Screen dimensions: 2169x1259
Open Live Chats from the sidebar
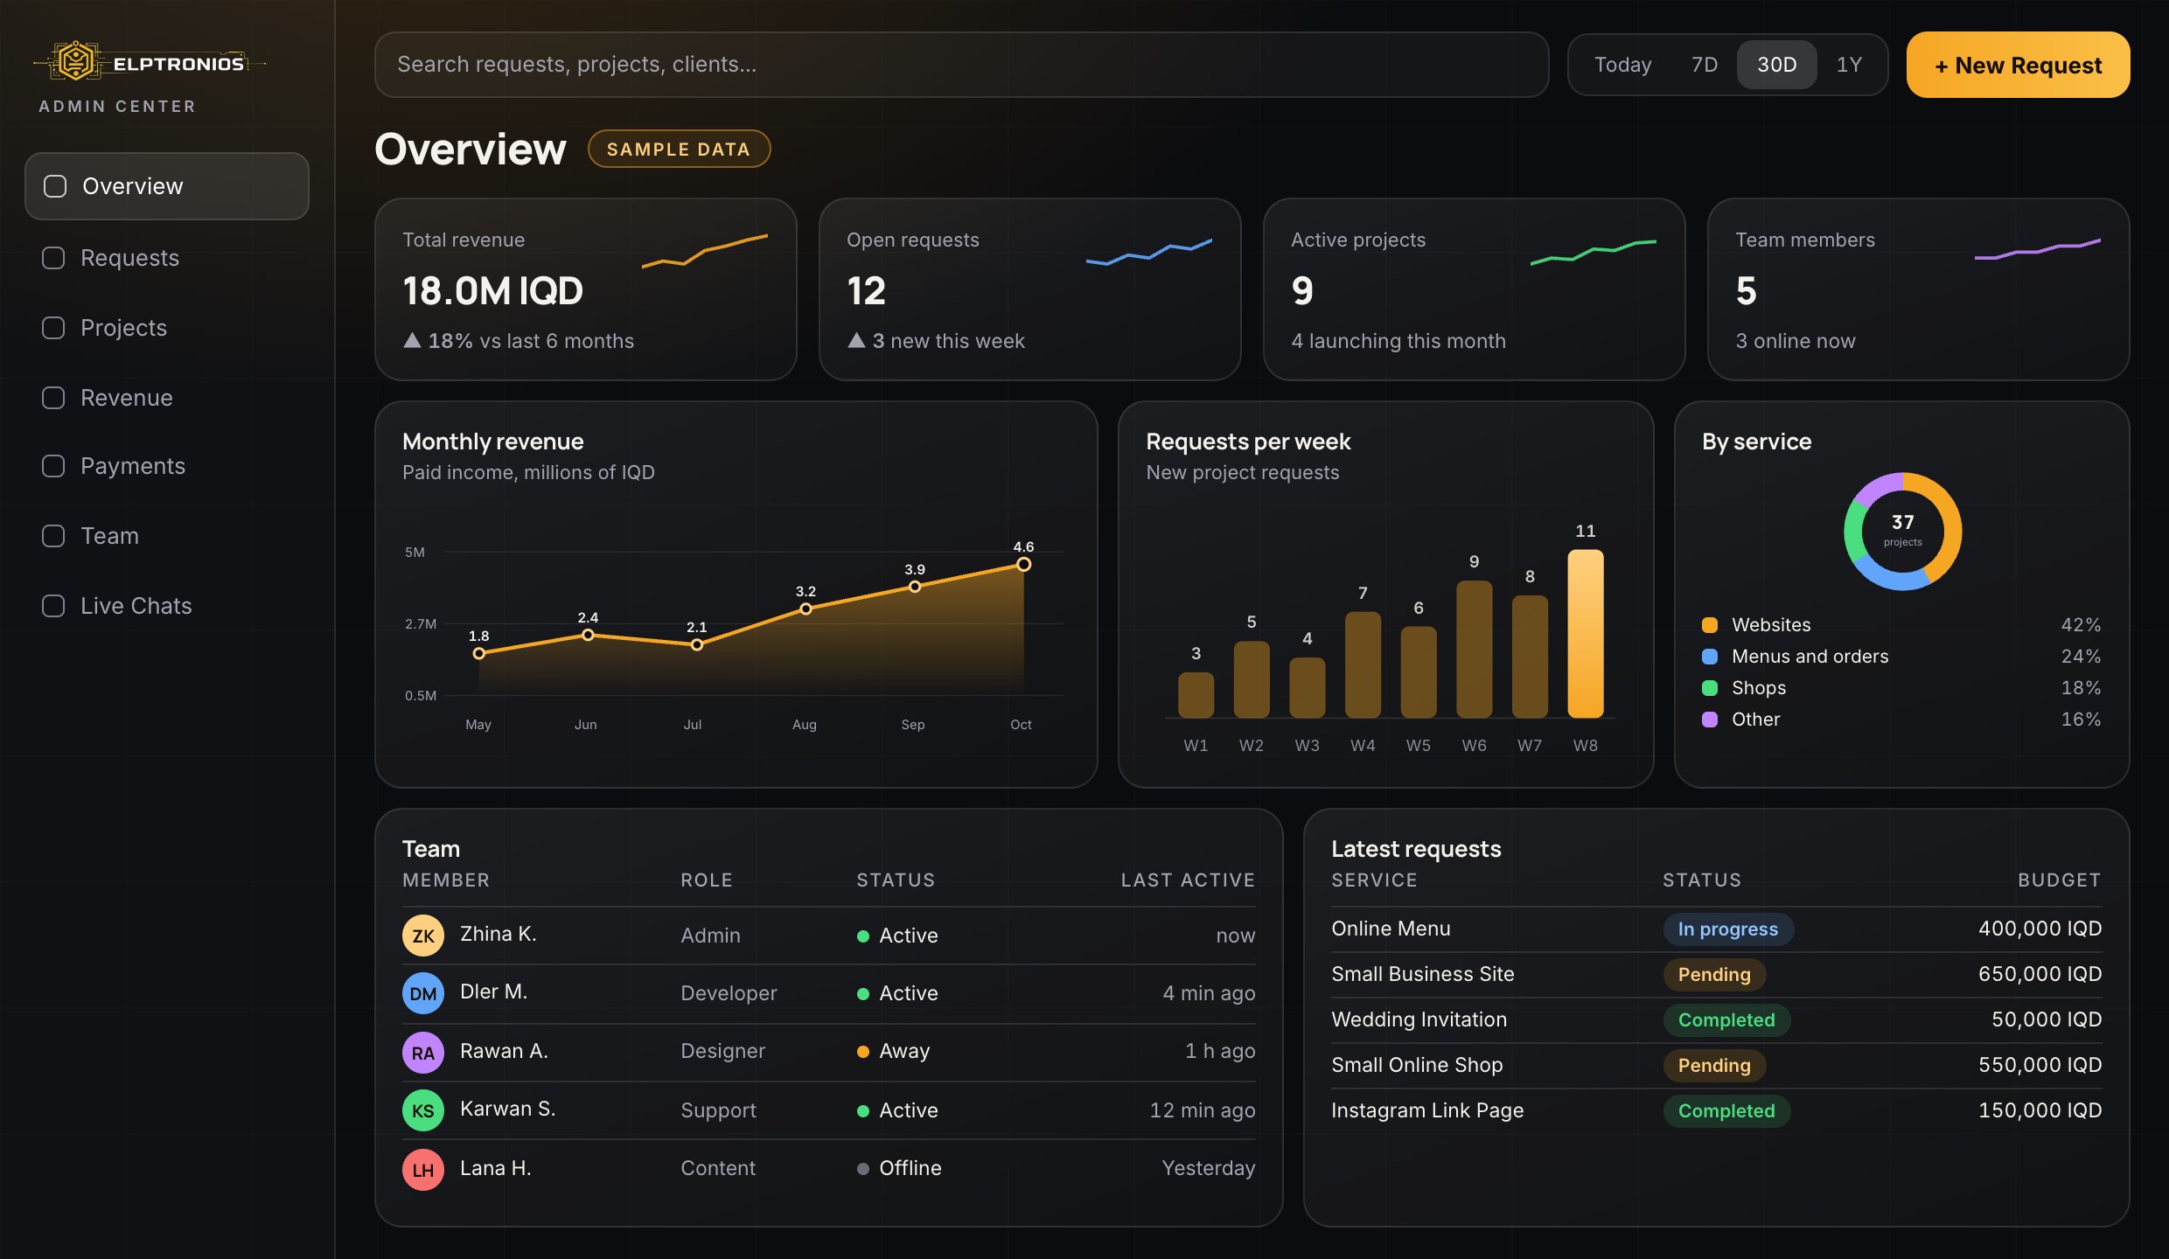(x=167, y=606)
